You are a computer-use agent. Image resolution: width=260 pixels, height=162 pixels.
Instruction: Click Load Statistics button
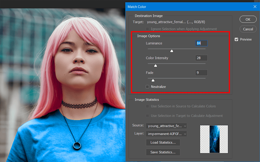pos(163,142)
